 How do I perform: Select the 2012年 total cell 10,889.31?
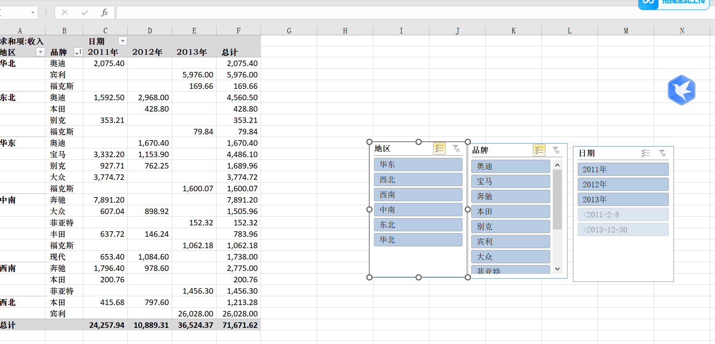tap(150, 325)
